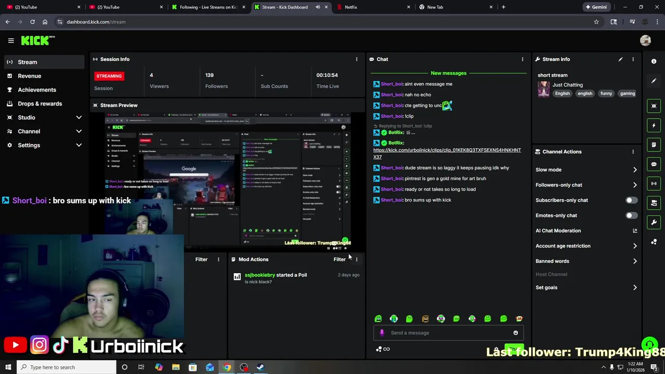
Task: Reload the dashboard page
Action: 32,22
